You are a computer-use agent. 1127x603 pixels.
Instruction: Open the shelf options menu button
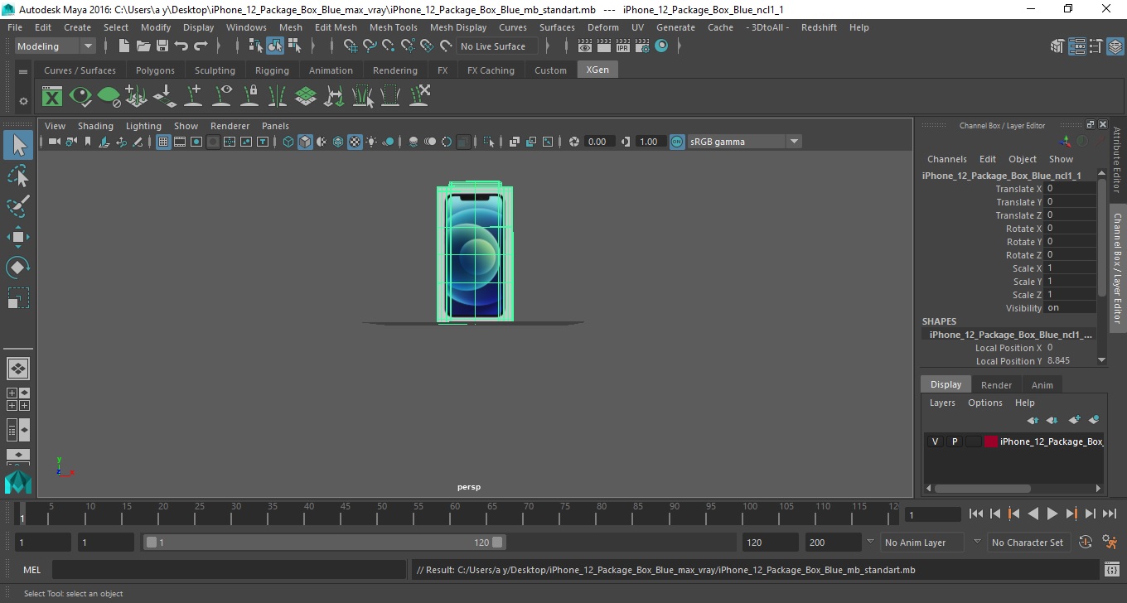23,72
